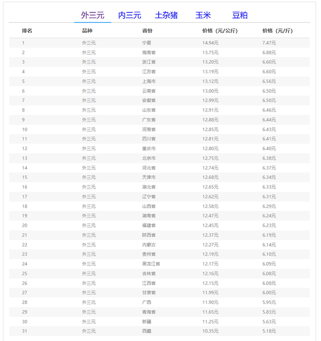Click price 12.88元 for 广东省

point(210,120)
